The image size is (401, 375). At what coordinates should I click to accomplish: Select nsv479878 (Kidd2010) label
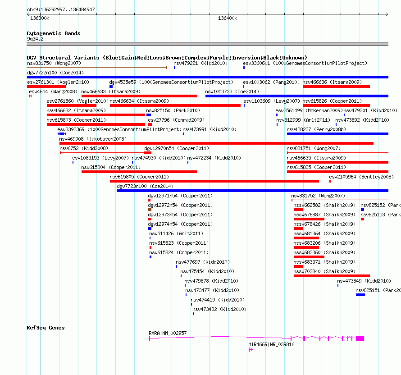(211, 281)
